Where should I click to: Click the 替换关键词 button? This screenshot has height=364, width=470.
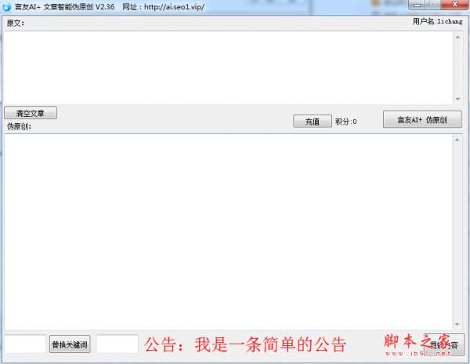(70, 344)
